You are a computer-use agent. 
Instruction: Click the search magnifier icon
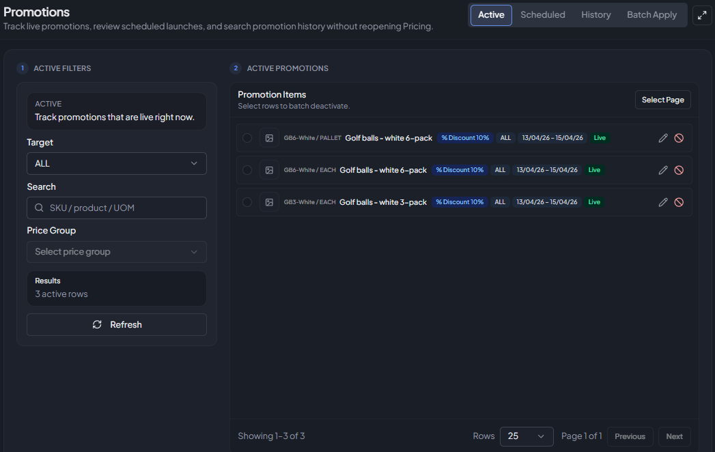coord(39,208)
